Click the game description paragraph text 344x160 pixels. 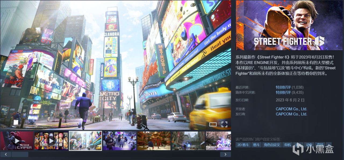pyautogui.click(x=285, y=65)
